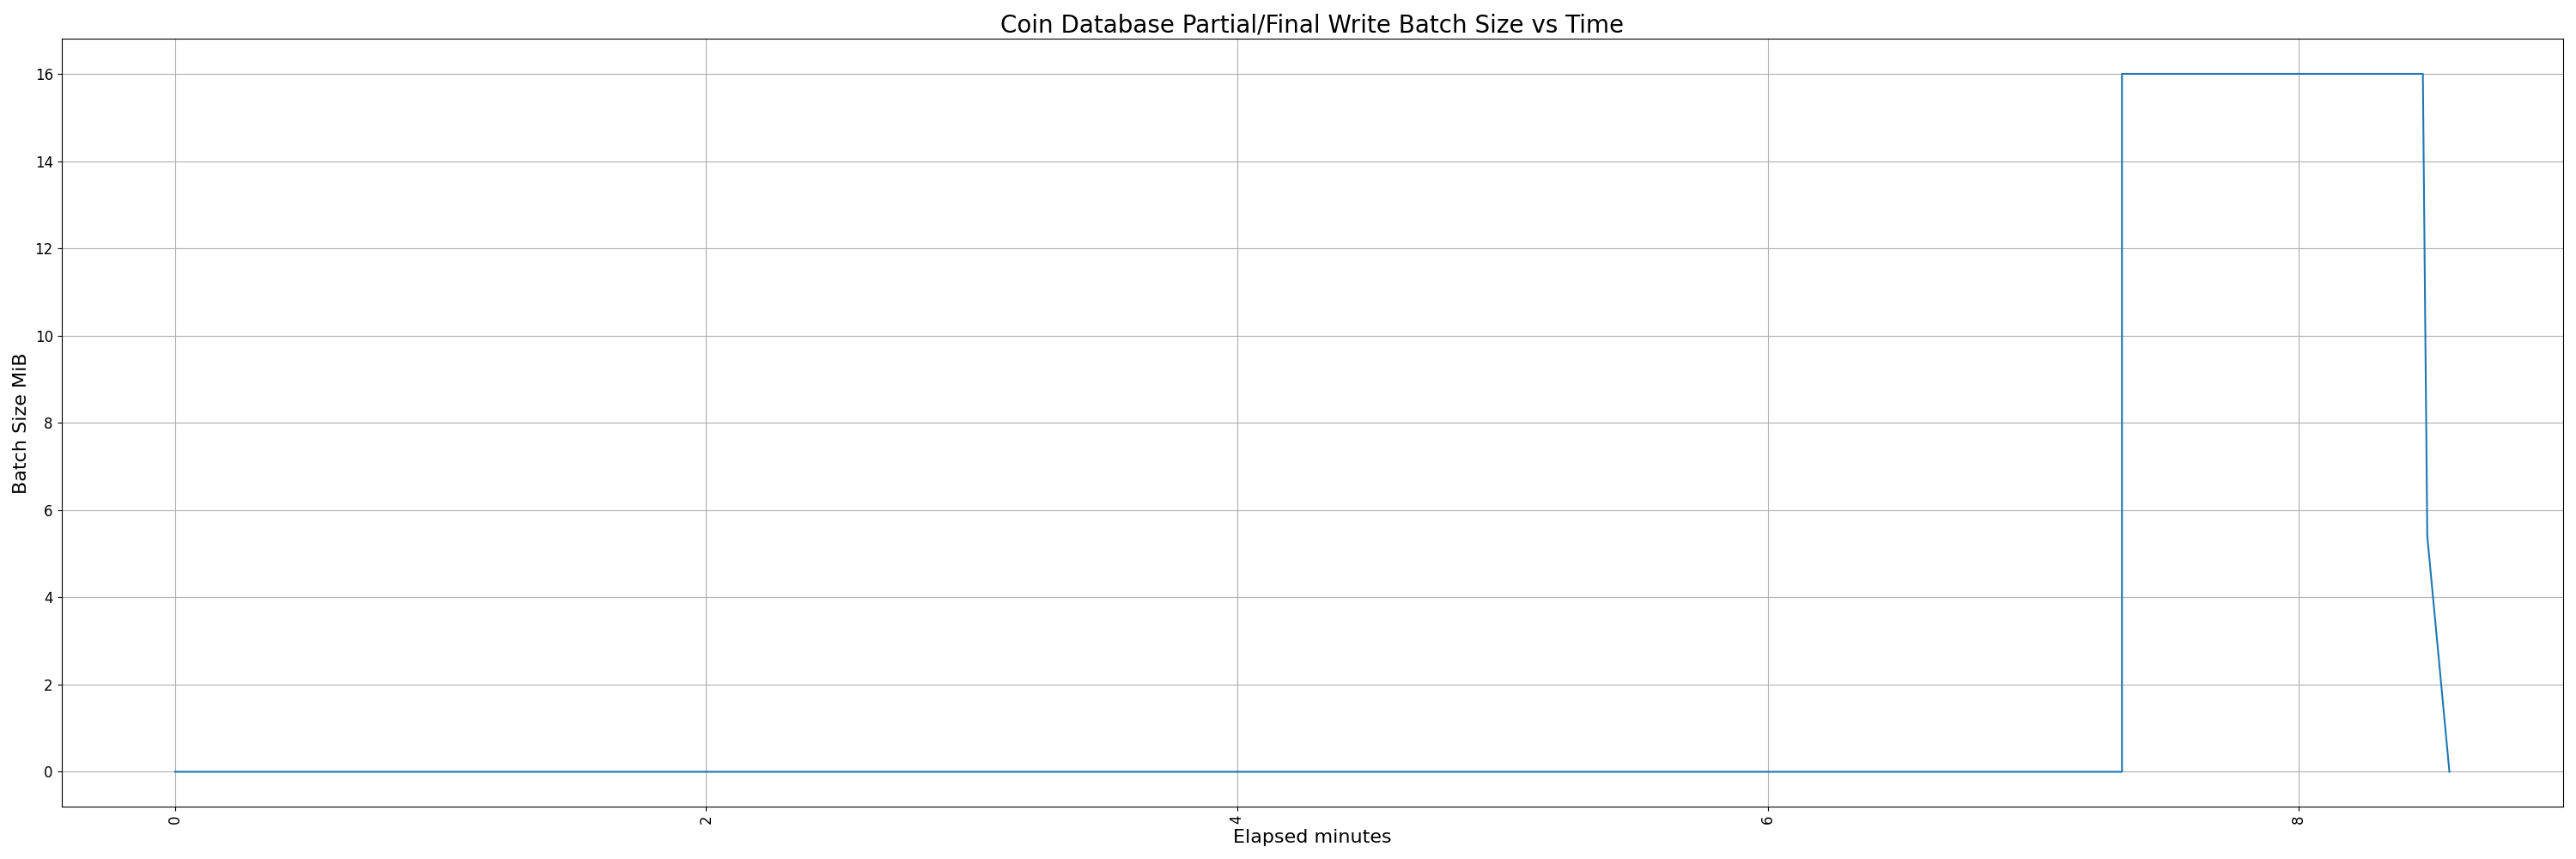Click the "Batch Size MiB" y-axis label

20,423
